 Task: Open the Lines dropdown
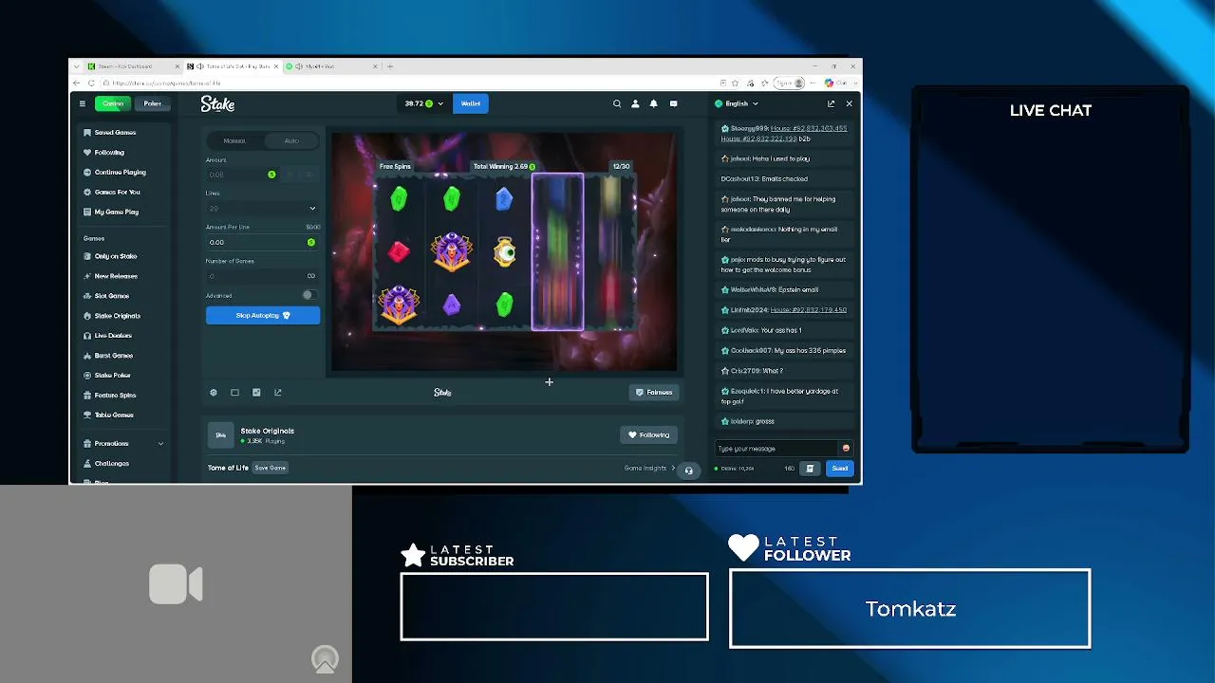pyautogui.click(x=262, y=209)
